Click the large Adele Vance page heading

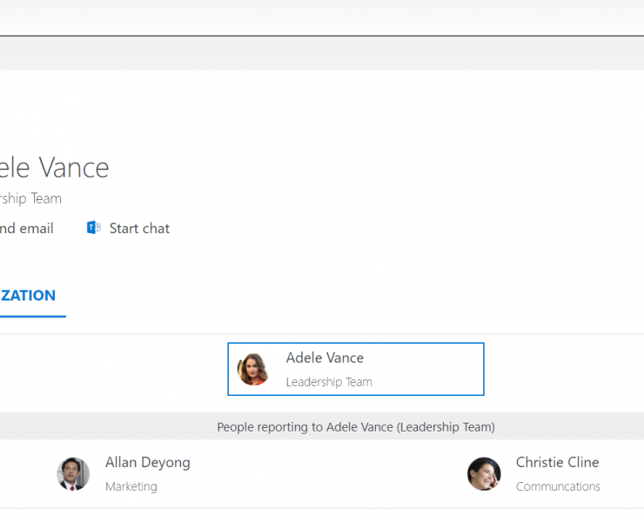(x=54, y=168)
